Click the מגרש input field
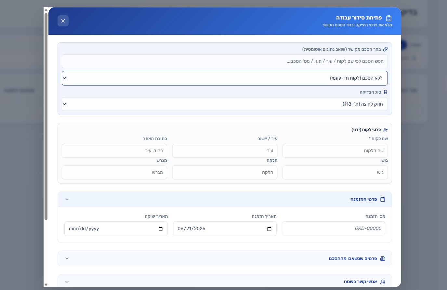 (x=114, y=172)
